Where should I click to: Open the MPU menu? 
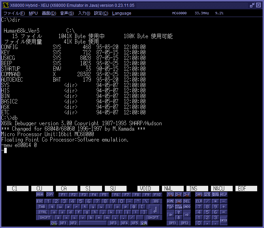[x=33, y=13]
